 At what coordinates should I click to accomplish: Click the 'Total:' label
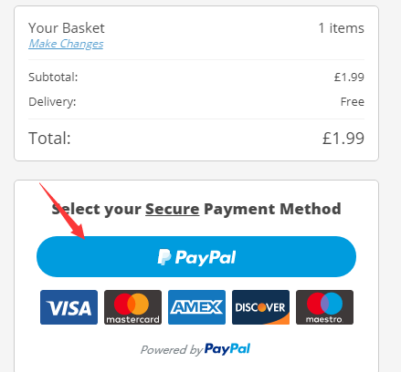coord(49,139)
